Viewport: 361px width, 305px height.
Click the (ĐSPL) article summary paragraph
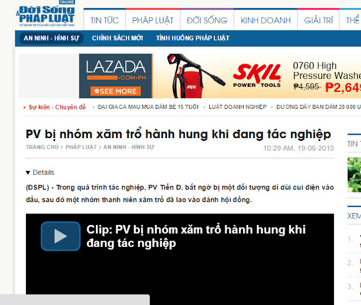[180, 193]
